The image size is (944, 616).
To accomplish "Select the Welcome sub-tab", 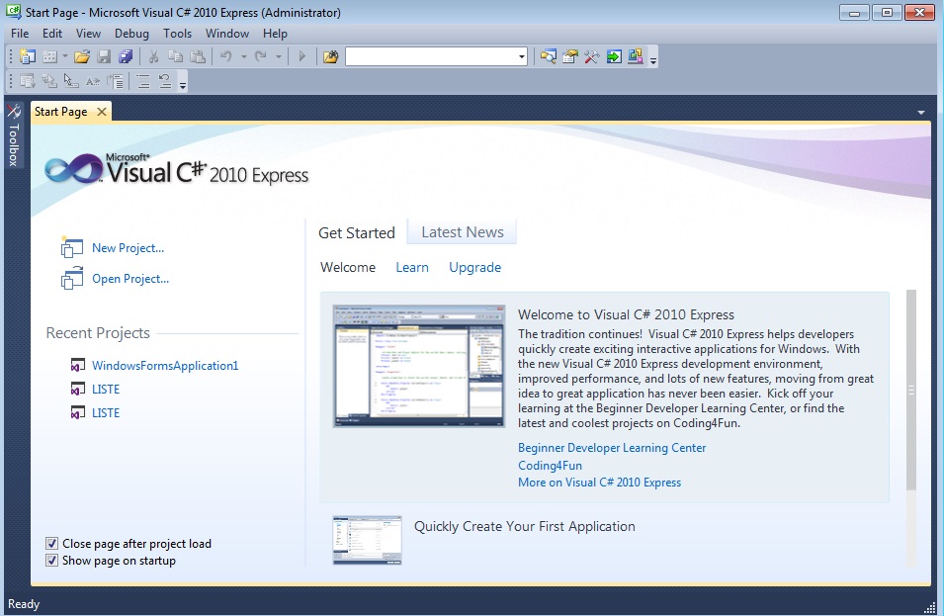I will click(348, 267).
